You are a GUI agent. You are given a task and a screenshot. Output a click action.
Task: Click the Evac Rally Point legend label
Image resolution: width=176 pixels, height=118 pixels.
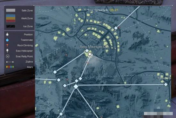(x=24, y=56)
